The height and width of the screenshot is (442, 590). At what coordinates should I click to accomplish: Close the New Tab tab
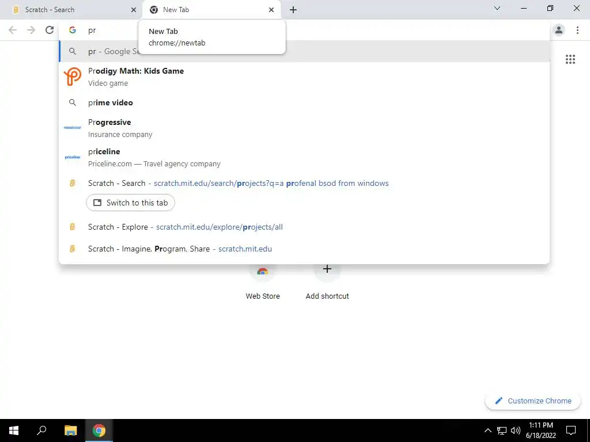tap(271, 10)
